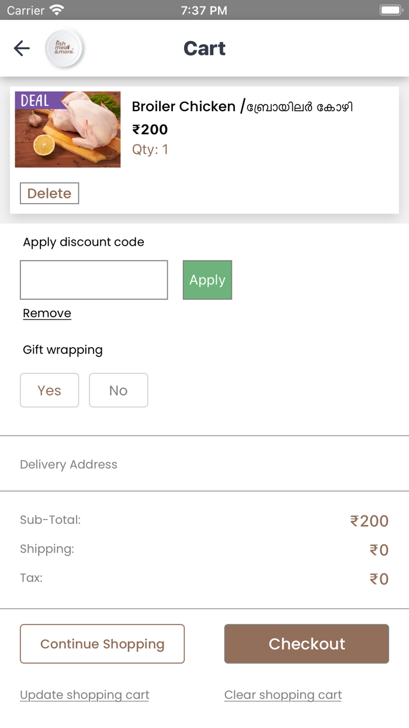This screenshot has height=728, width=409.
Task: Select No for gift wrapping
Action: pos(119,390)
